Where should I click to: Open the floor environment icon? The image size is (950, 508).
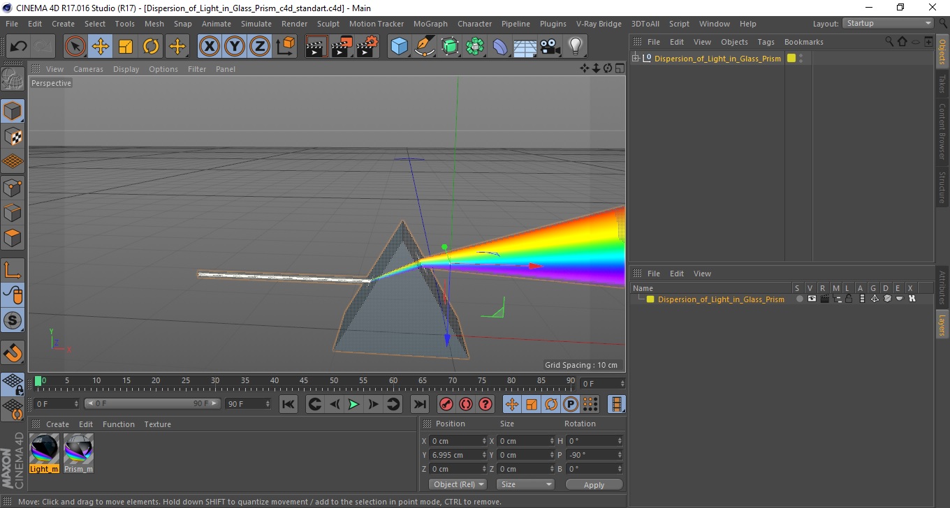[x=525, y=47]
